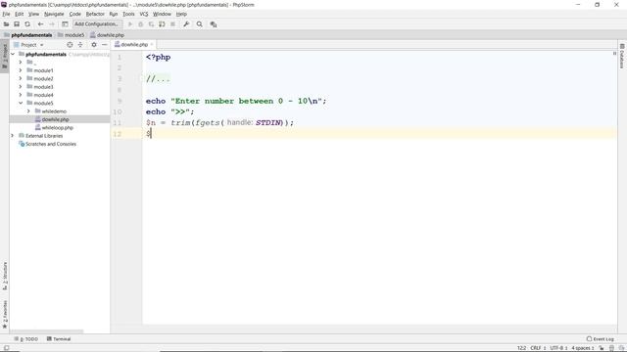Collapse the phpfundamentals root node
627x352 pixels.
pos(13,54)
